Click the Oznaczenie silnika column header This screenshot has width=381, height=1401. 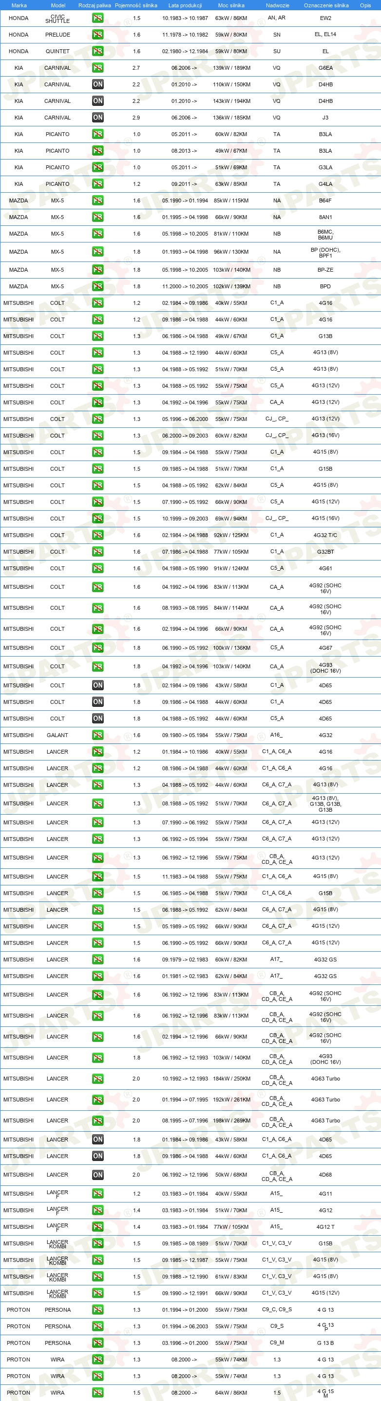point(326,5)
